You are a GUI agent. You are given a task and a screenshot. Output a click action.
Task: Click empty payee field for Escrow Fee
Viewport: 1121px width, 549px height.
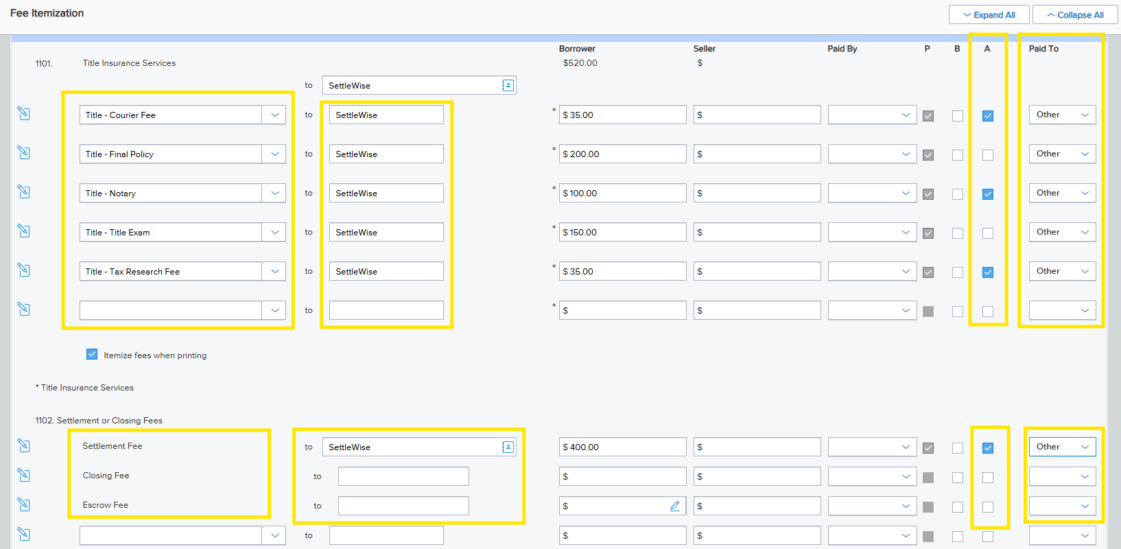pos(403,506)
